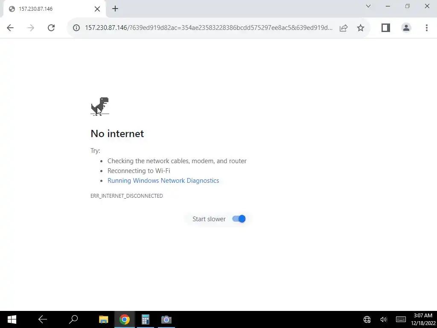This screenshot has height=328, width=437.
Task: Toggle the Start slower switch
Action: [x=239, y=219]
